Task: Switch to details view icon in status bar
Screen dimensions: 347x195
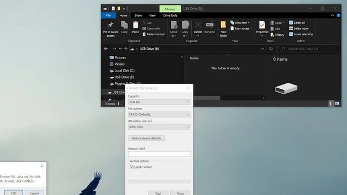Action: (330, 103)
